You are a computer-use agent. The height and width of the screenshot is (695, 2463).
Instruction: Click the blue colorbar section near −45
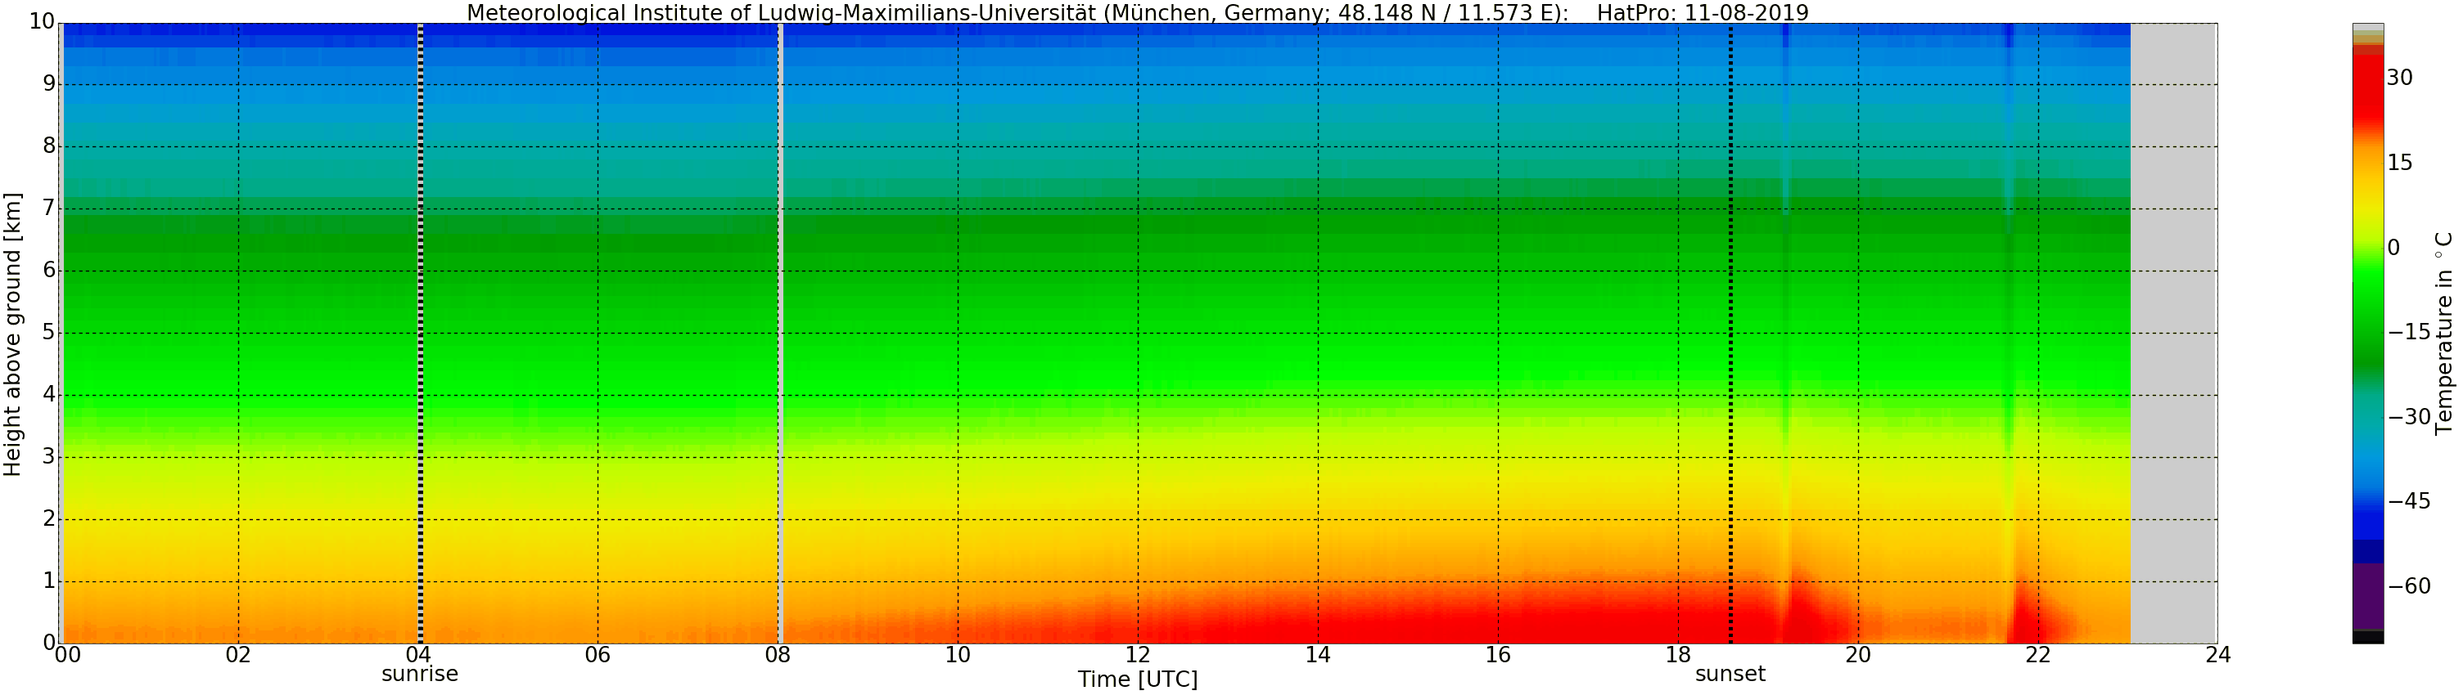(2367, 501)
